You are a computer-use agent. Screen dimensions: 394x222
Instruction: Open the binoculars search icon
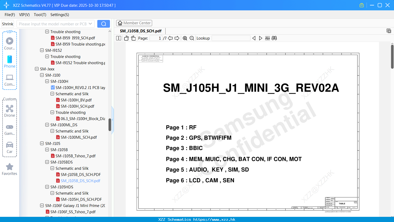tap(274, 38)
